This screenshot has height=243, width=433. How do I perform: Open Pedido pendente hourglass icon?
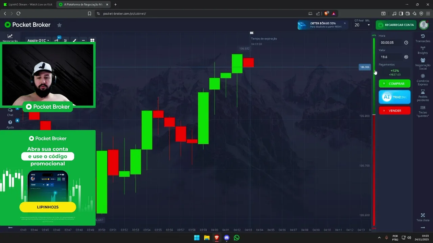pyautogui.click(x=423, y=92)
